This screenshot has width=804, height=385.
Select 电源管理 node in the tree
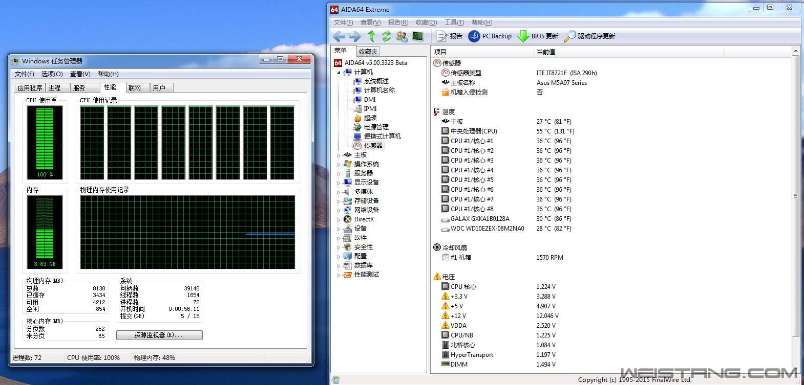click(376, 127)
